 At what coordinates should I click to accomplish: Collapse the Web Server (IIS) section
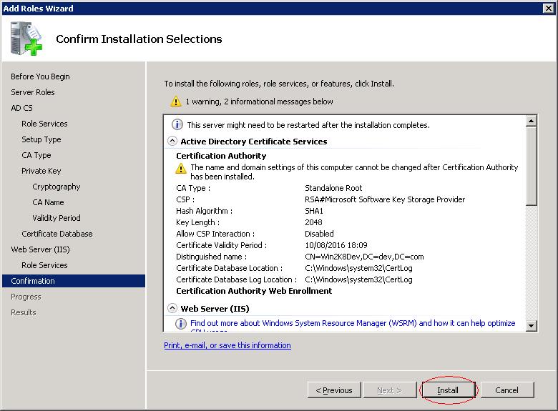[x=172, y=308]
